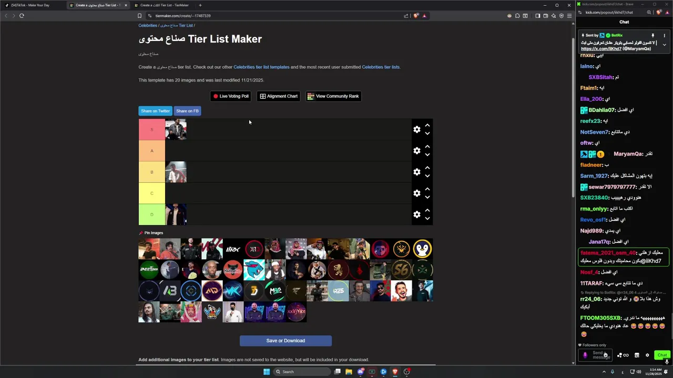Select the image placed in S tier

point(176,130)
